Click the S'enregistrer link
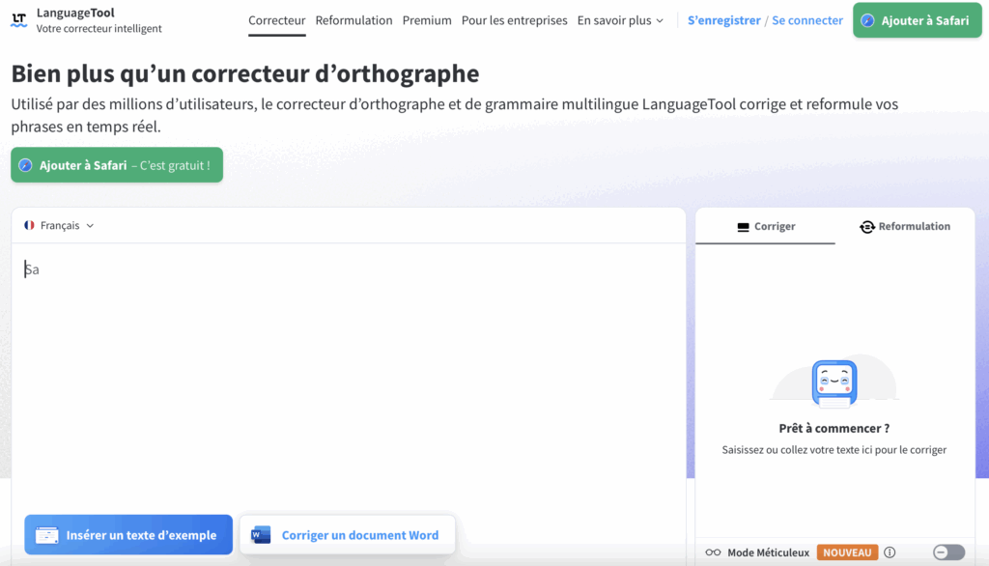Image resolution: width=989 pixels, height=566 pixels. tap(723, 20)
